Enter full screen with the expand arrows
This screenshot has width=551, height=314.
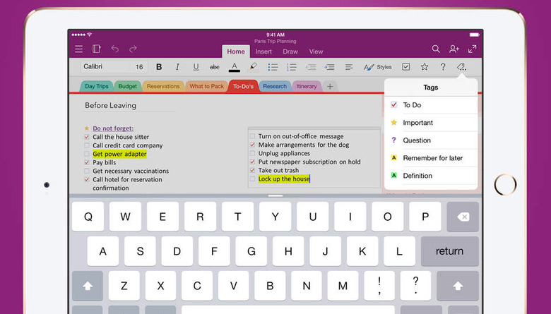coord(473,49)
